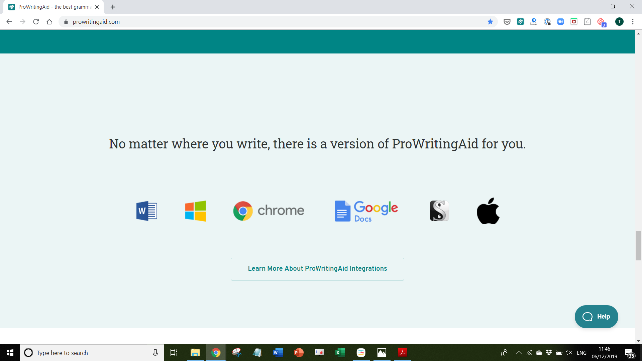
Task: Open the ProWritingAid browser extension
Action: [x=520, y=21]
